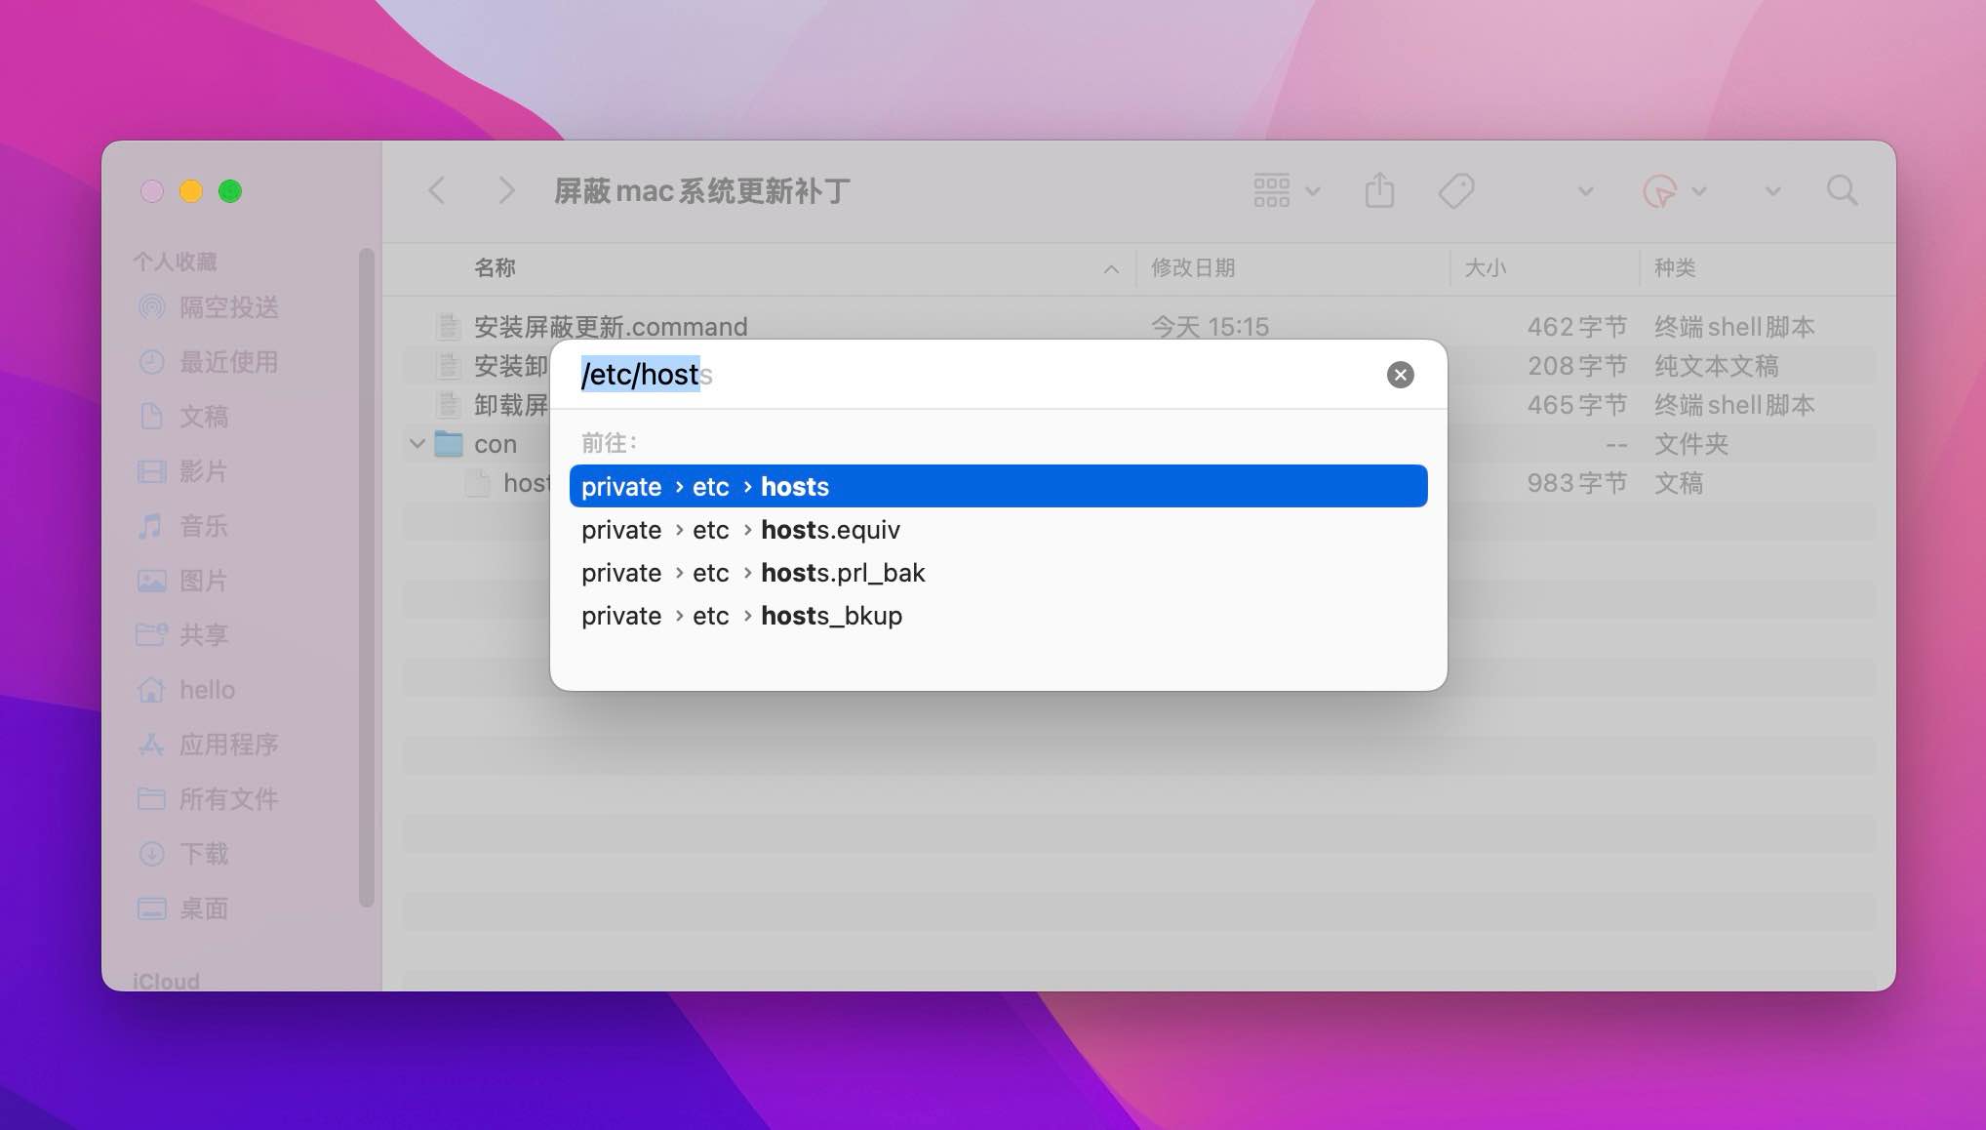Open the view options chevron in toolbar
1986x1130 pixels.
(1312, 191)
